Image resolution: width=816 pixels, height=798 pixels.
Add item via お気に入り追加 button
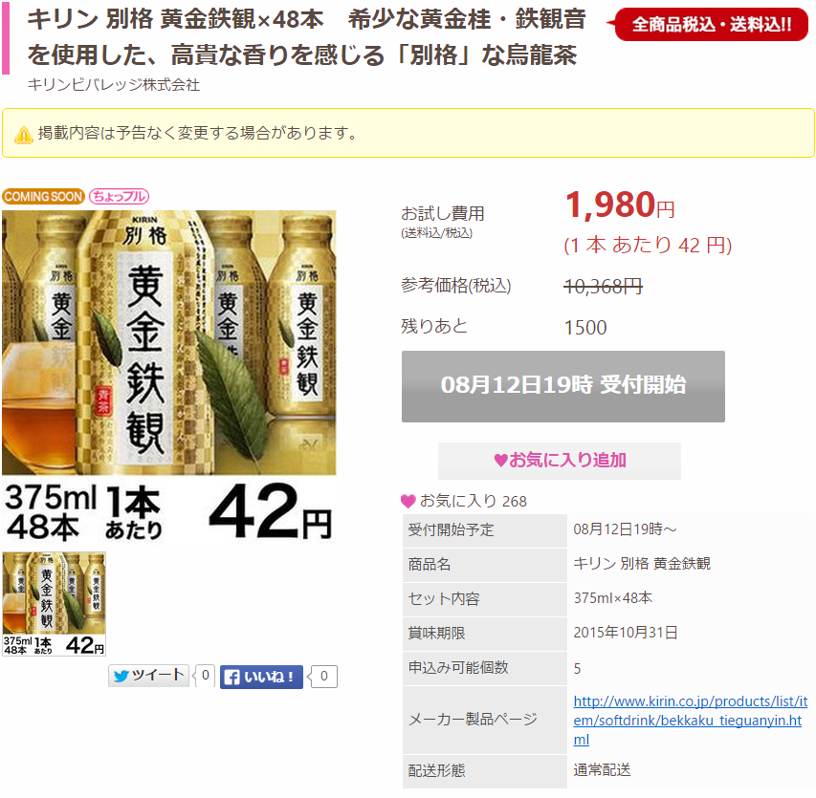(560, 461)
